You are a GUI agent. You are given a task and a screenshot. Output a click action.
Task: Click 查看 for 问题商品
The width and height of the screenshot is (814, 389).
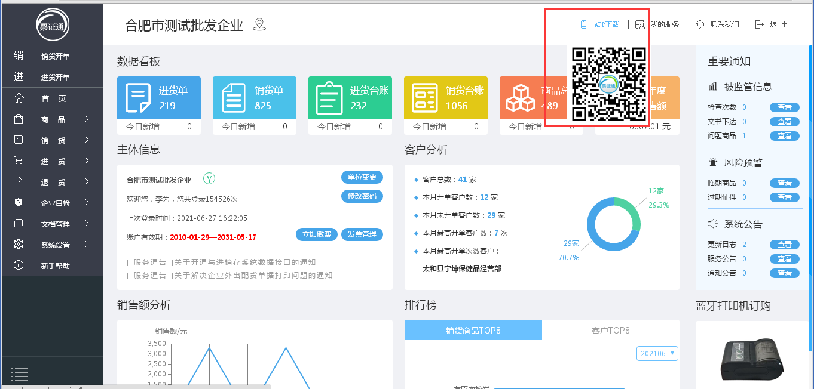tap(785, 136)
